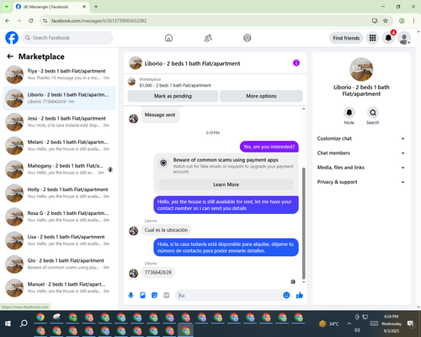Open the emoji picker in message box
The width and height of the screenshot is (421, 337).
pyautogui.click(x=286, y=295)
